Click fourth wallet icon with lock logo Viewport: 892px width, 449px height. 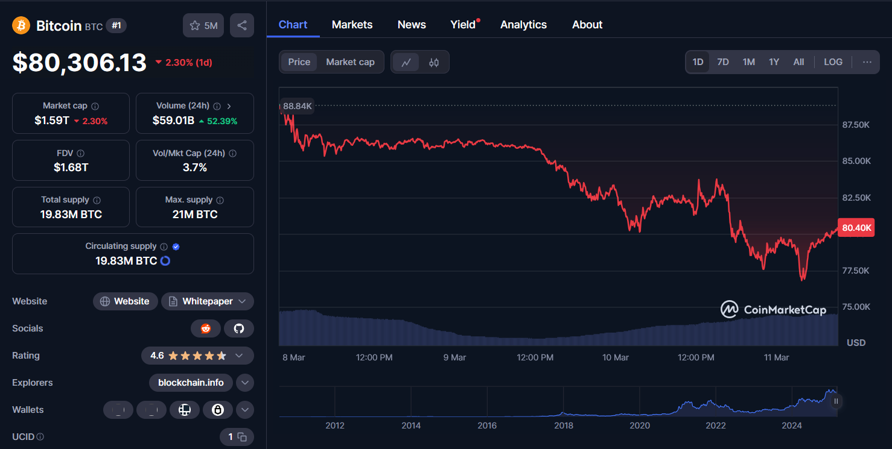218,410
